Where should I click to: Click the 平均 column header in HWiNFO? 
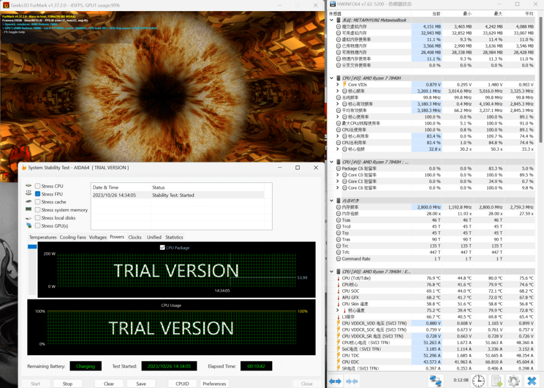[x=529, y=14]
